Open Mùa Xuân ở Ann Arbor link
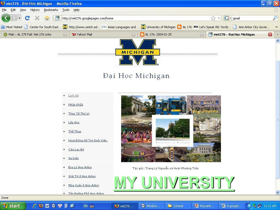280x210 pixels. pyautogui.click(x=84, y=185)
